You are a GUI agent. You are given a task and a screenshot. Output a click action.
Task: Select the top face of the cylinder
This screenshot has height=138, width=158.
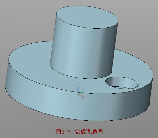click(x=87, y=17)
